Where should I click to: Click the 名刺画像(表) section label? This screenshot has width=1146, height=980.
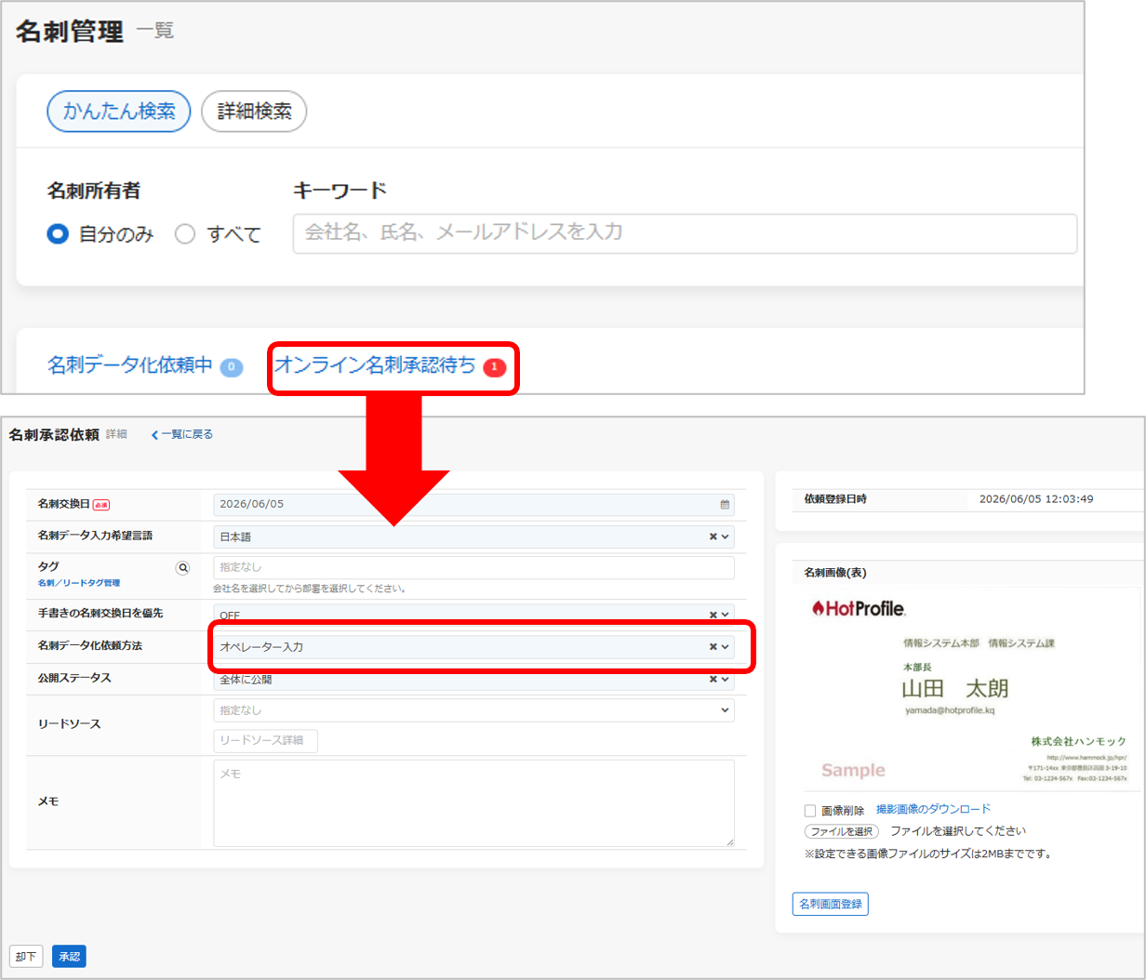(x=835, y=573)
